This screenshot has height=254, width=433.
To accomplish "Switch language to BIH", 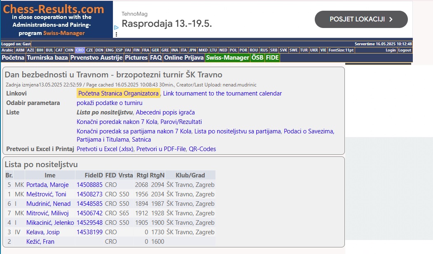I will tap(40, 50).
